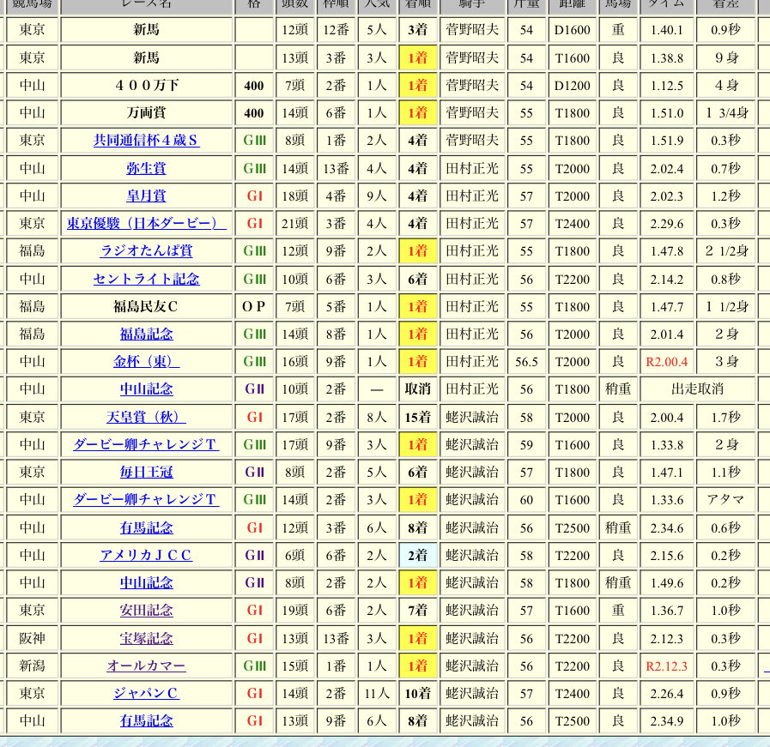Image resolution: width=770 pixels, height=747 pixels.
Task: Open the 安田記念 link
Action: (146, 610)
